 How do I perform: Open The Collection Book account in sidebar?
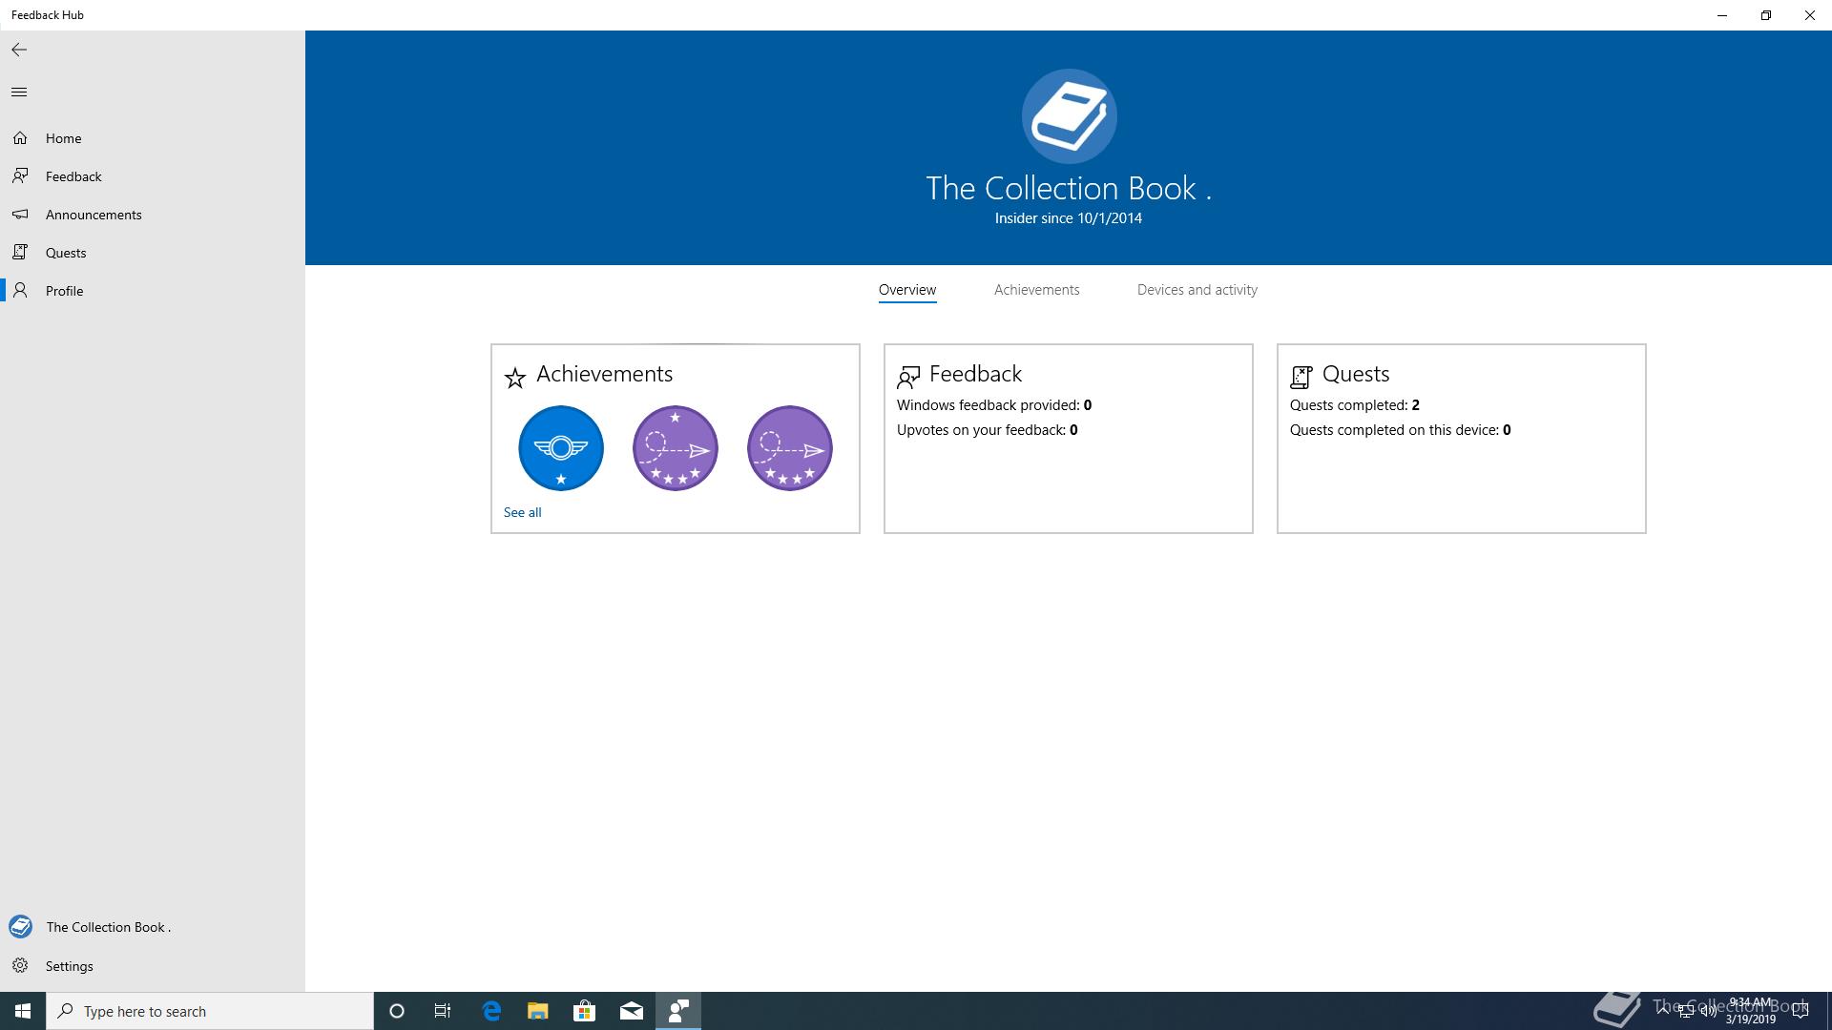click(108, 927)
